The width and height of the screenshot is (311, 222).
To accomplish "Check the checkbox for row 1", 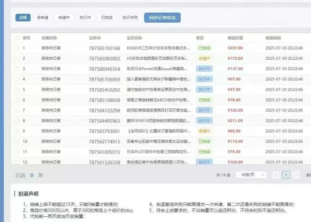I will coord(17,48).
